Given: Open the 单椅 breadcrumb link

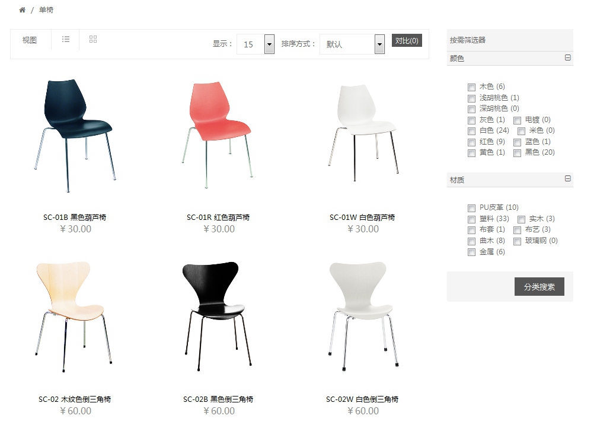Looking at the screenshot, I should coord(46,10).
